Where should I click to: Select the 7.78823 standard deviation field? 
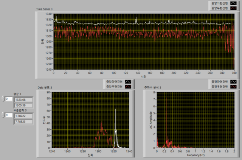pyautogui.click(x=23, y=121)
